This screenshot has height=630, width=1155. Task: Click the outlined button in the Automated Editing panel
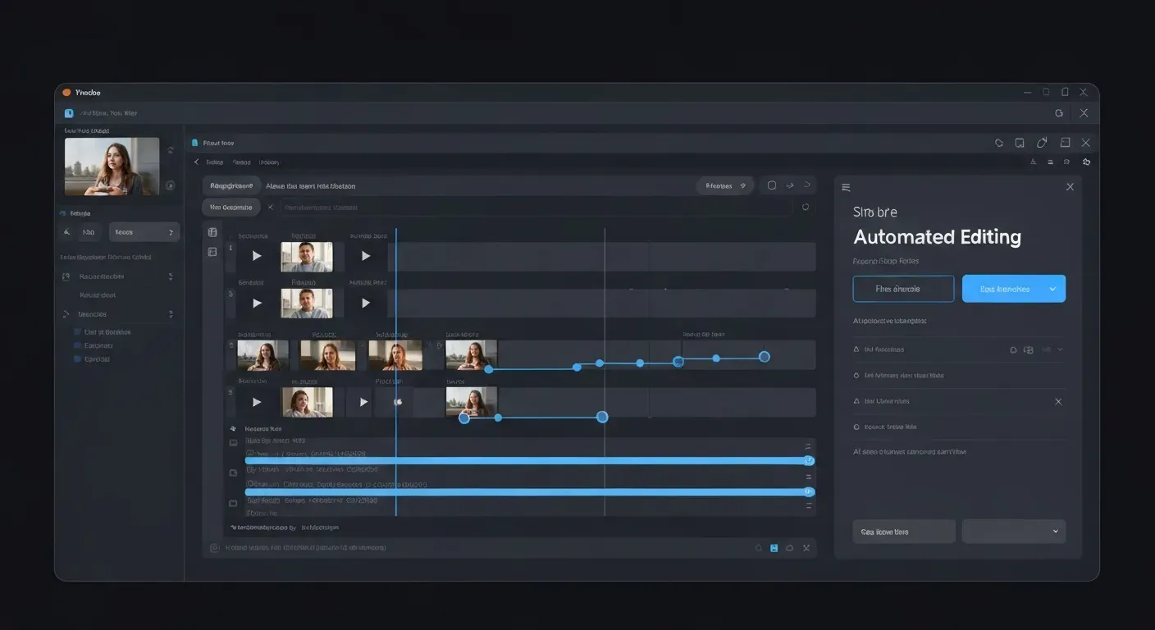point(903,288)
